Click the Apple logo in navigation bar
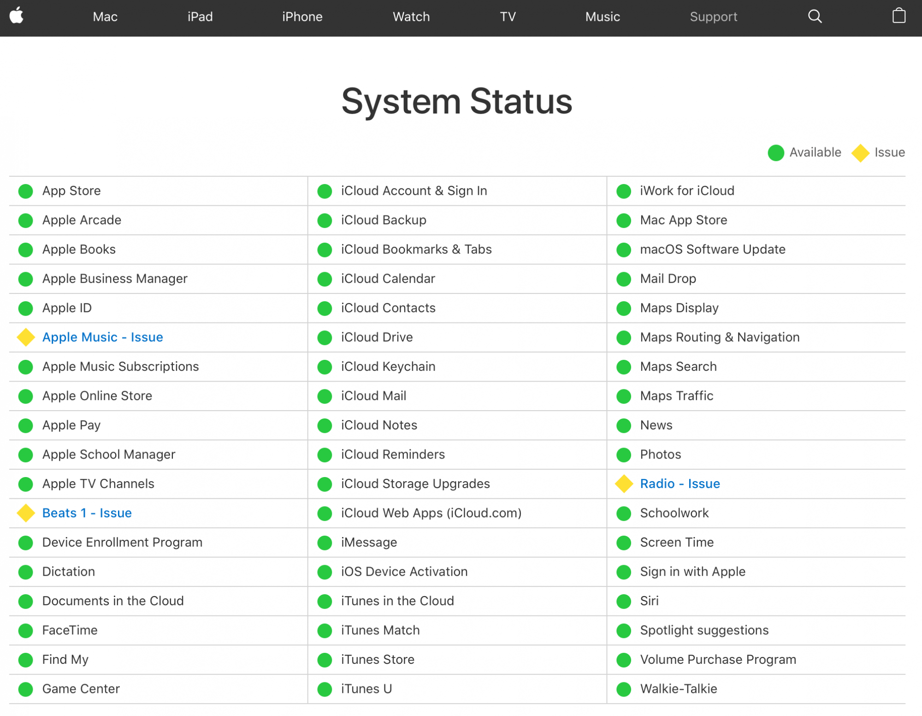922x716 pixels. coord(17,16)
